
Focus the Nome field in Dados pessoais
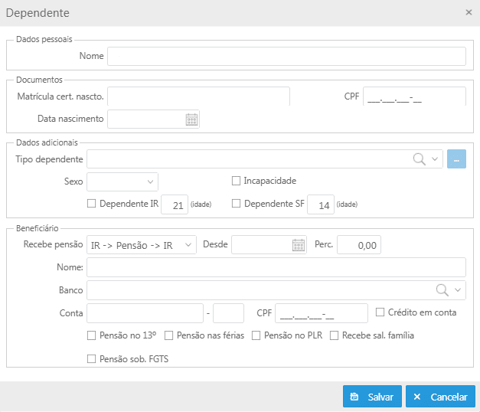286,56
